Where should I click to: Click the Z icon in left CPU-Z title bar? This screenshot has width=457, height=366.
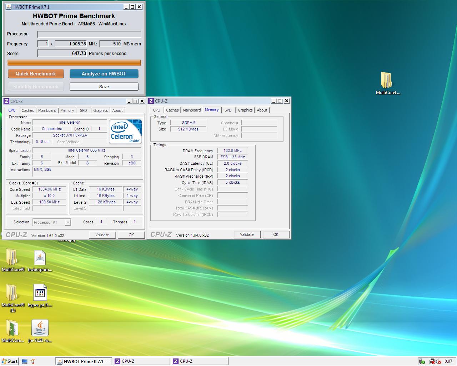(x=6, y=101)
